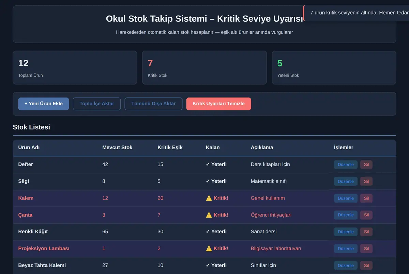
Task: Select the 'Kritik Stok' stat card
Action: [x=204, y=68]
